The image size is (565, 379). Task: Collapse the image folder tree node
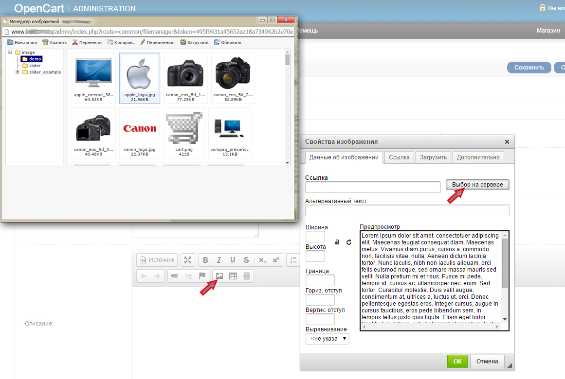(x=10, y=52)
